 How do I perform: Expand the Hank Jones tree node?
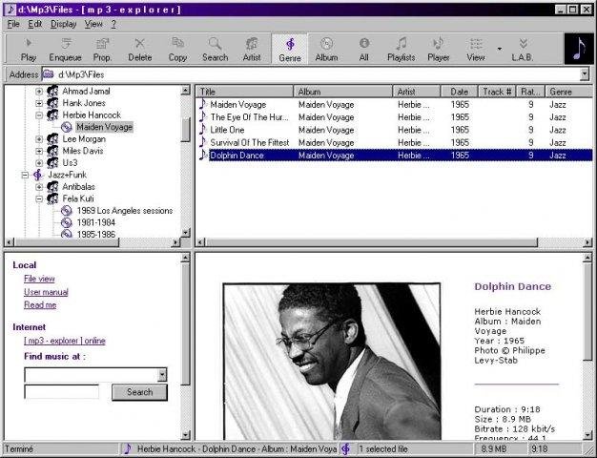[x=39, y=103]
